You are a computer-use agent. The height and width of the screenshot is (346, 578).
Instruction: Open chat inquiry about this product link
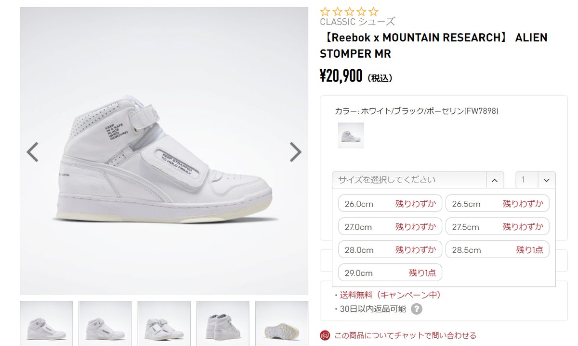point(405,335)
